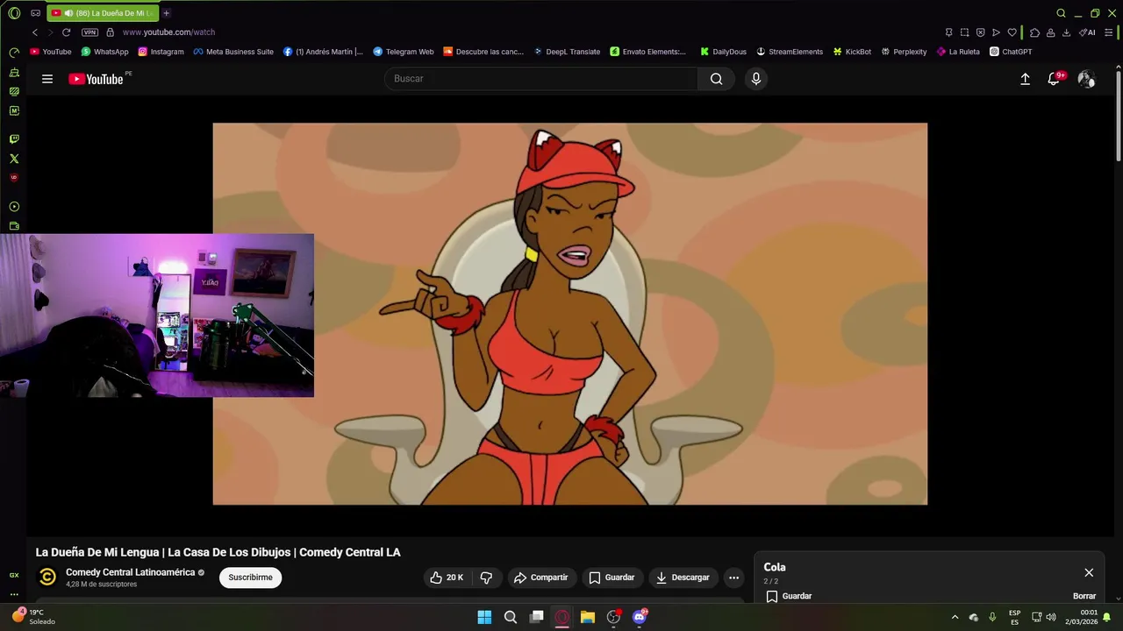Screen dimensions: 1123x631
Task: Focus the Buscar search field
Action: (x=541, y=79)
